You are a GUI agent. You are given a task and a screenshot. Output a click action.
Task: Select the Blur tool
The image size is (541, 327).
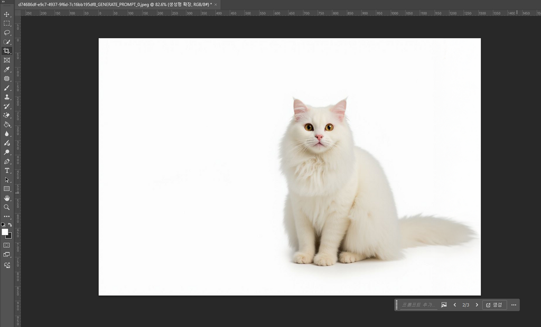pyautogui.click(x=6, y=134)
